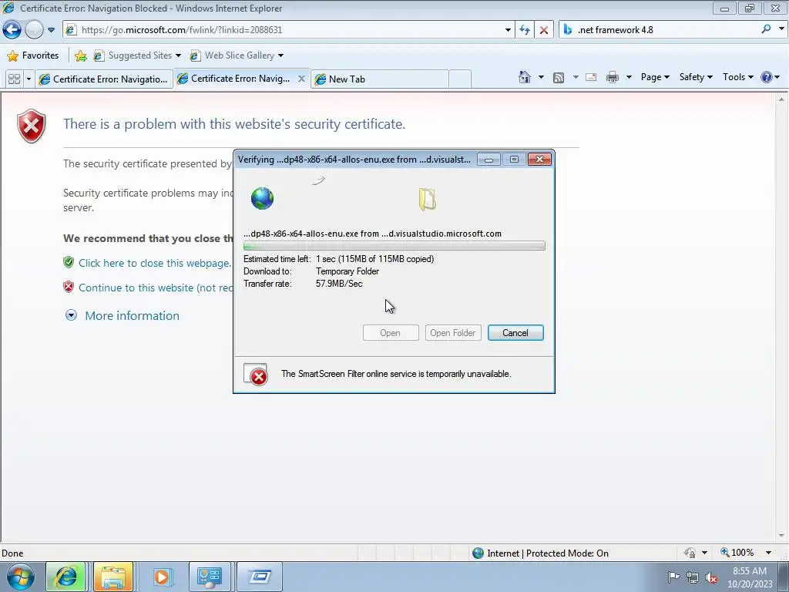The width and height of the screenshot is (789, 592).
Task: Open the Tools menu
Action: point(737,77)
